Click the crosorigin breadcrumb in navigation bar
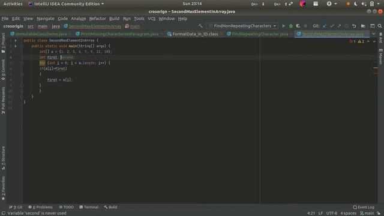 [x=13, y=26]
